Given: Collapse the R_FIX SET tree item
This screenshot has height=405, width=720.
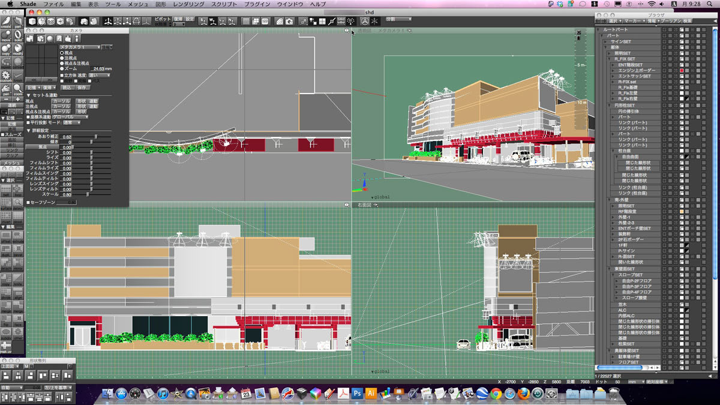Looking at the screenshot, I should tap(608, 59).
